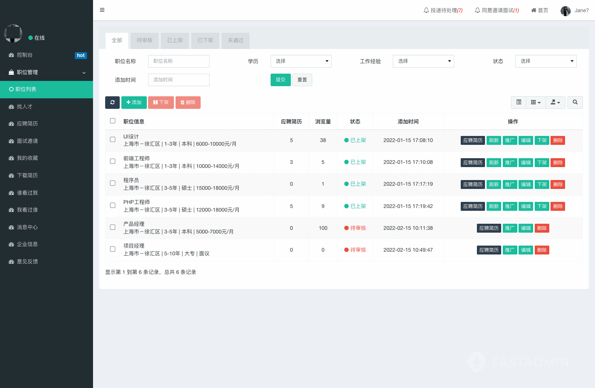The image size is (595, 388).
Task: Click the green 添加 button
Action: (x=134, y=102)
